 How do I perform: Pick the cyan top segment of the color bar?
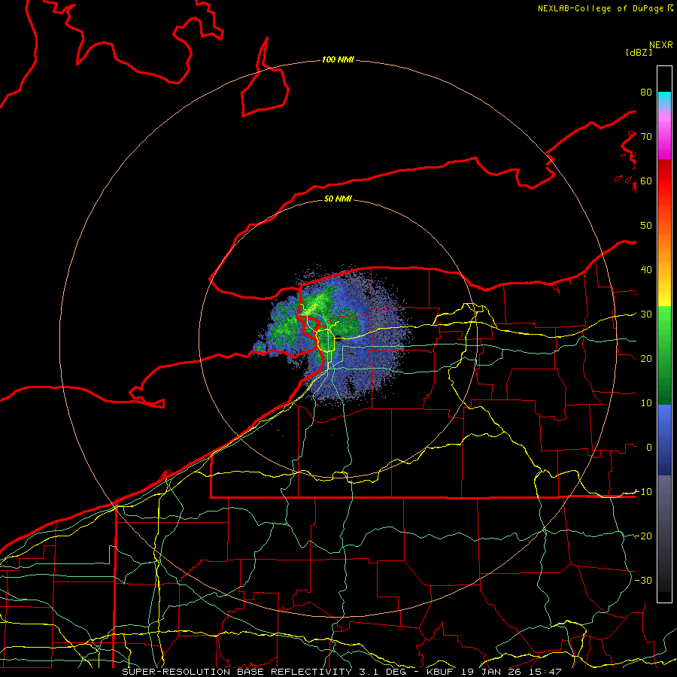click(664, 99)
